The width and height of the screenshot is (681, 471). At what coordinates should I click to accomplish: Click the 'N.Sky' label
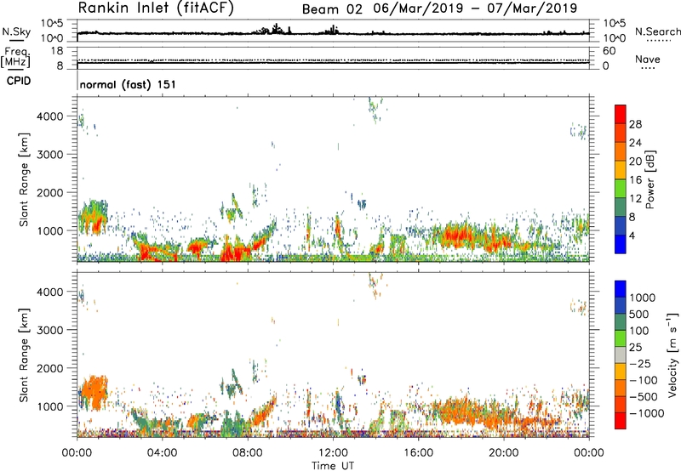coord(16,31)
